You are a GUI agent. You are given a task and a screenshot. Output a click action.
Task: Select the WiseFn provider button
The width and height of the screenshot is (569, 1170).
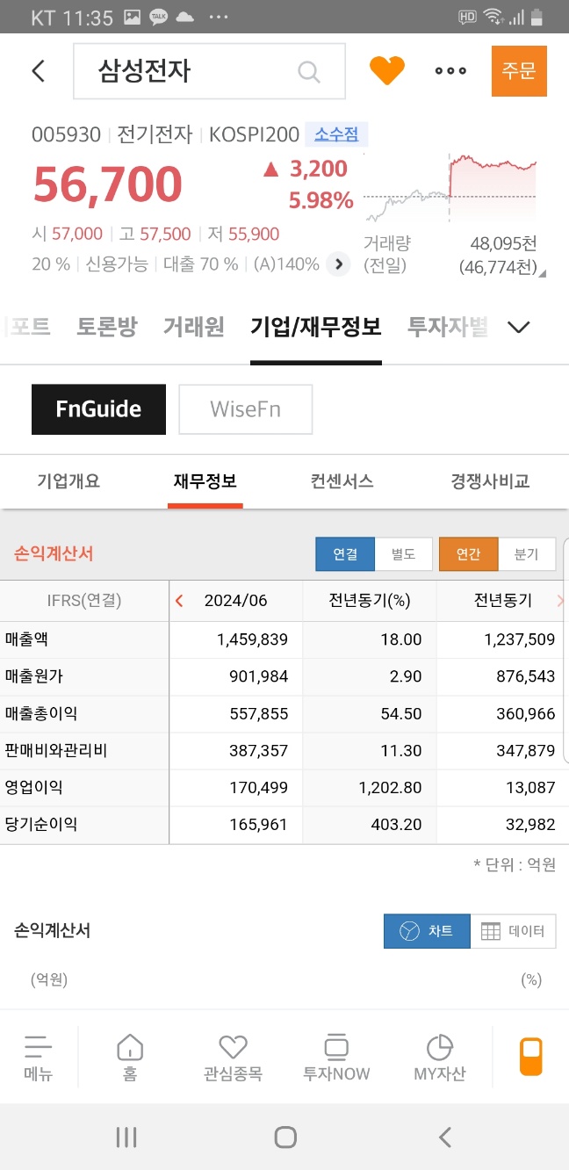246,409
